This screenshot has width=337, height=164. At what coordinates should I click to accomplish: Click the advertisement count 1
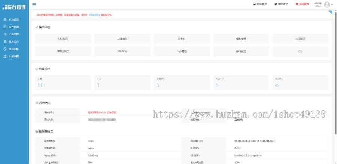click(x=98, y=85)
